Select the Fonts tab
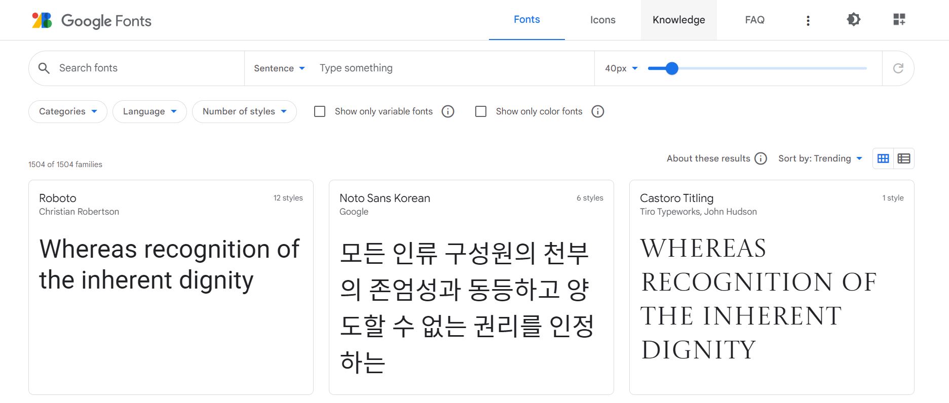The width and height of the screenshot is (949, 403). click(x=527, y=20)
